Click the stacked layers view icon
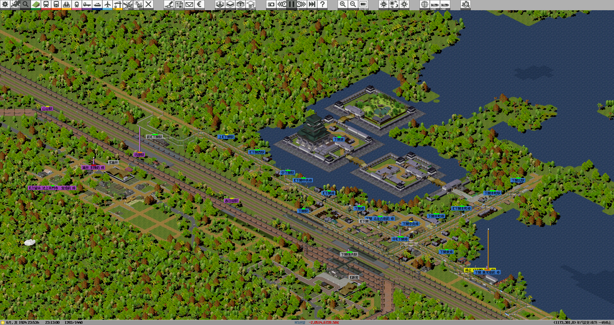This screenshot has height=325, width=614. [230, 4]
